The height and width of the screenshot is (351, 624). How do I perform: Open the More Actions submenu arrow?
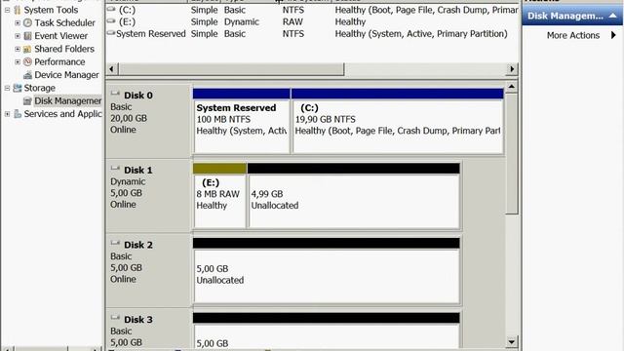point(613,35)
